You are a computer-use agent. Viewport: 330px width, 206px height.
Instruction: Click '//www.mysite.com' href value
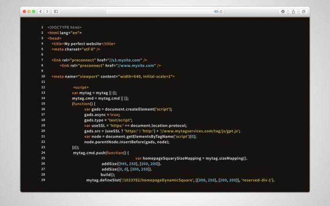[136, 65]
